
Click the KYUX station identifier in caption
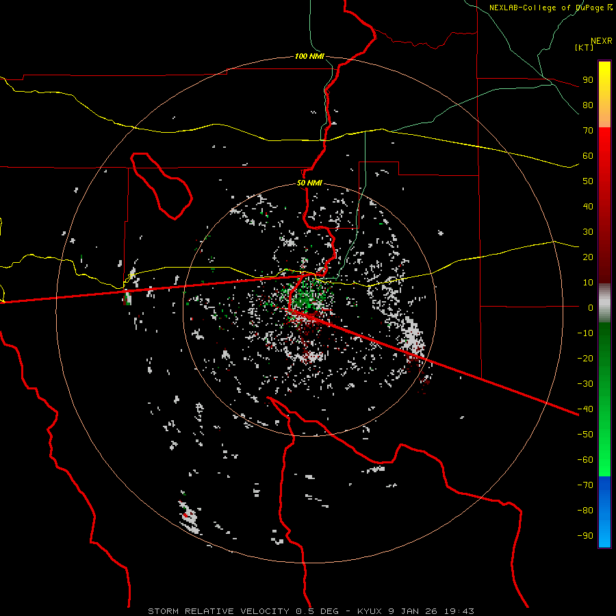(370, 611)
